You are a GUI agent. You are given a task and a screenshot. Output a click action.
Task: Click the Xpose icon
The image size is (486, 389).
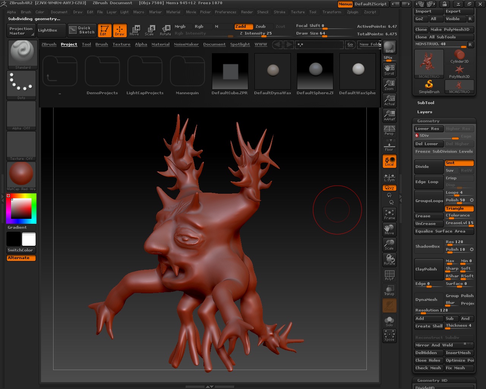coord(389,335)
